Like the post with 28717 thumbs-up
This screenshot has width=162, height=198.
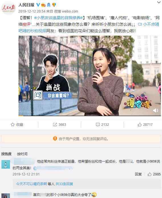pyautogui.click(x=140, y=125)
